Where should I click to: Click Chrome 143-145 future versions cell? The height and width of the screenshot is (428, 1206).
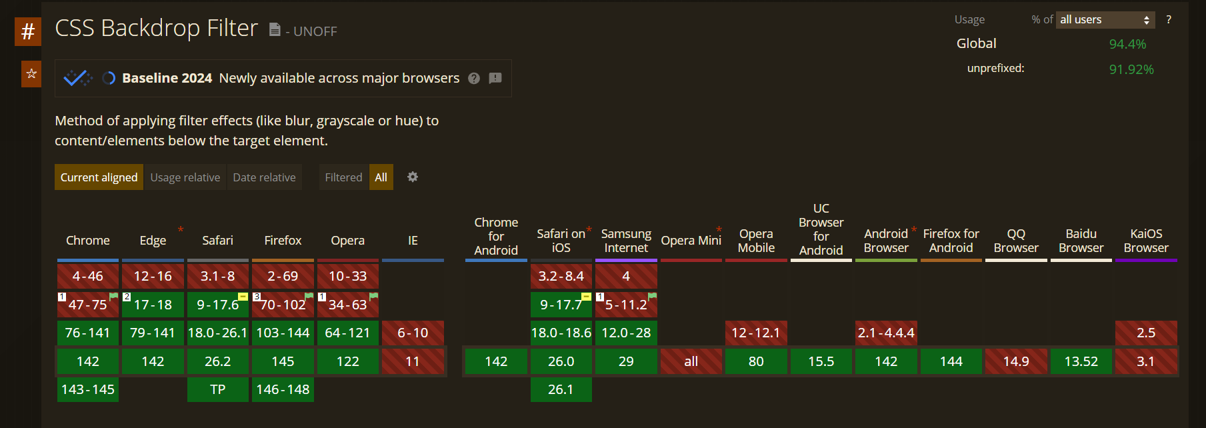(x=88, y=389)
